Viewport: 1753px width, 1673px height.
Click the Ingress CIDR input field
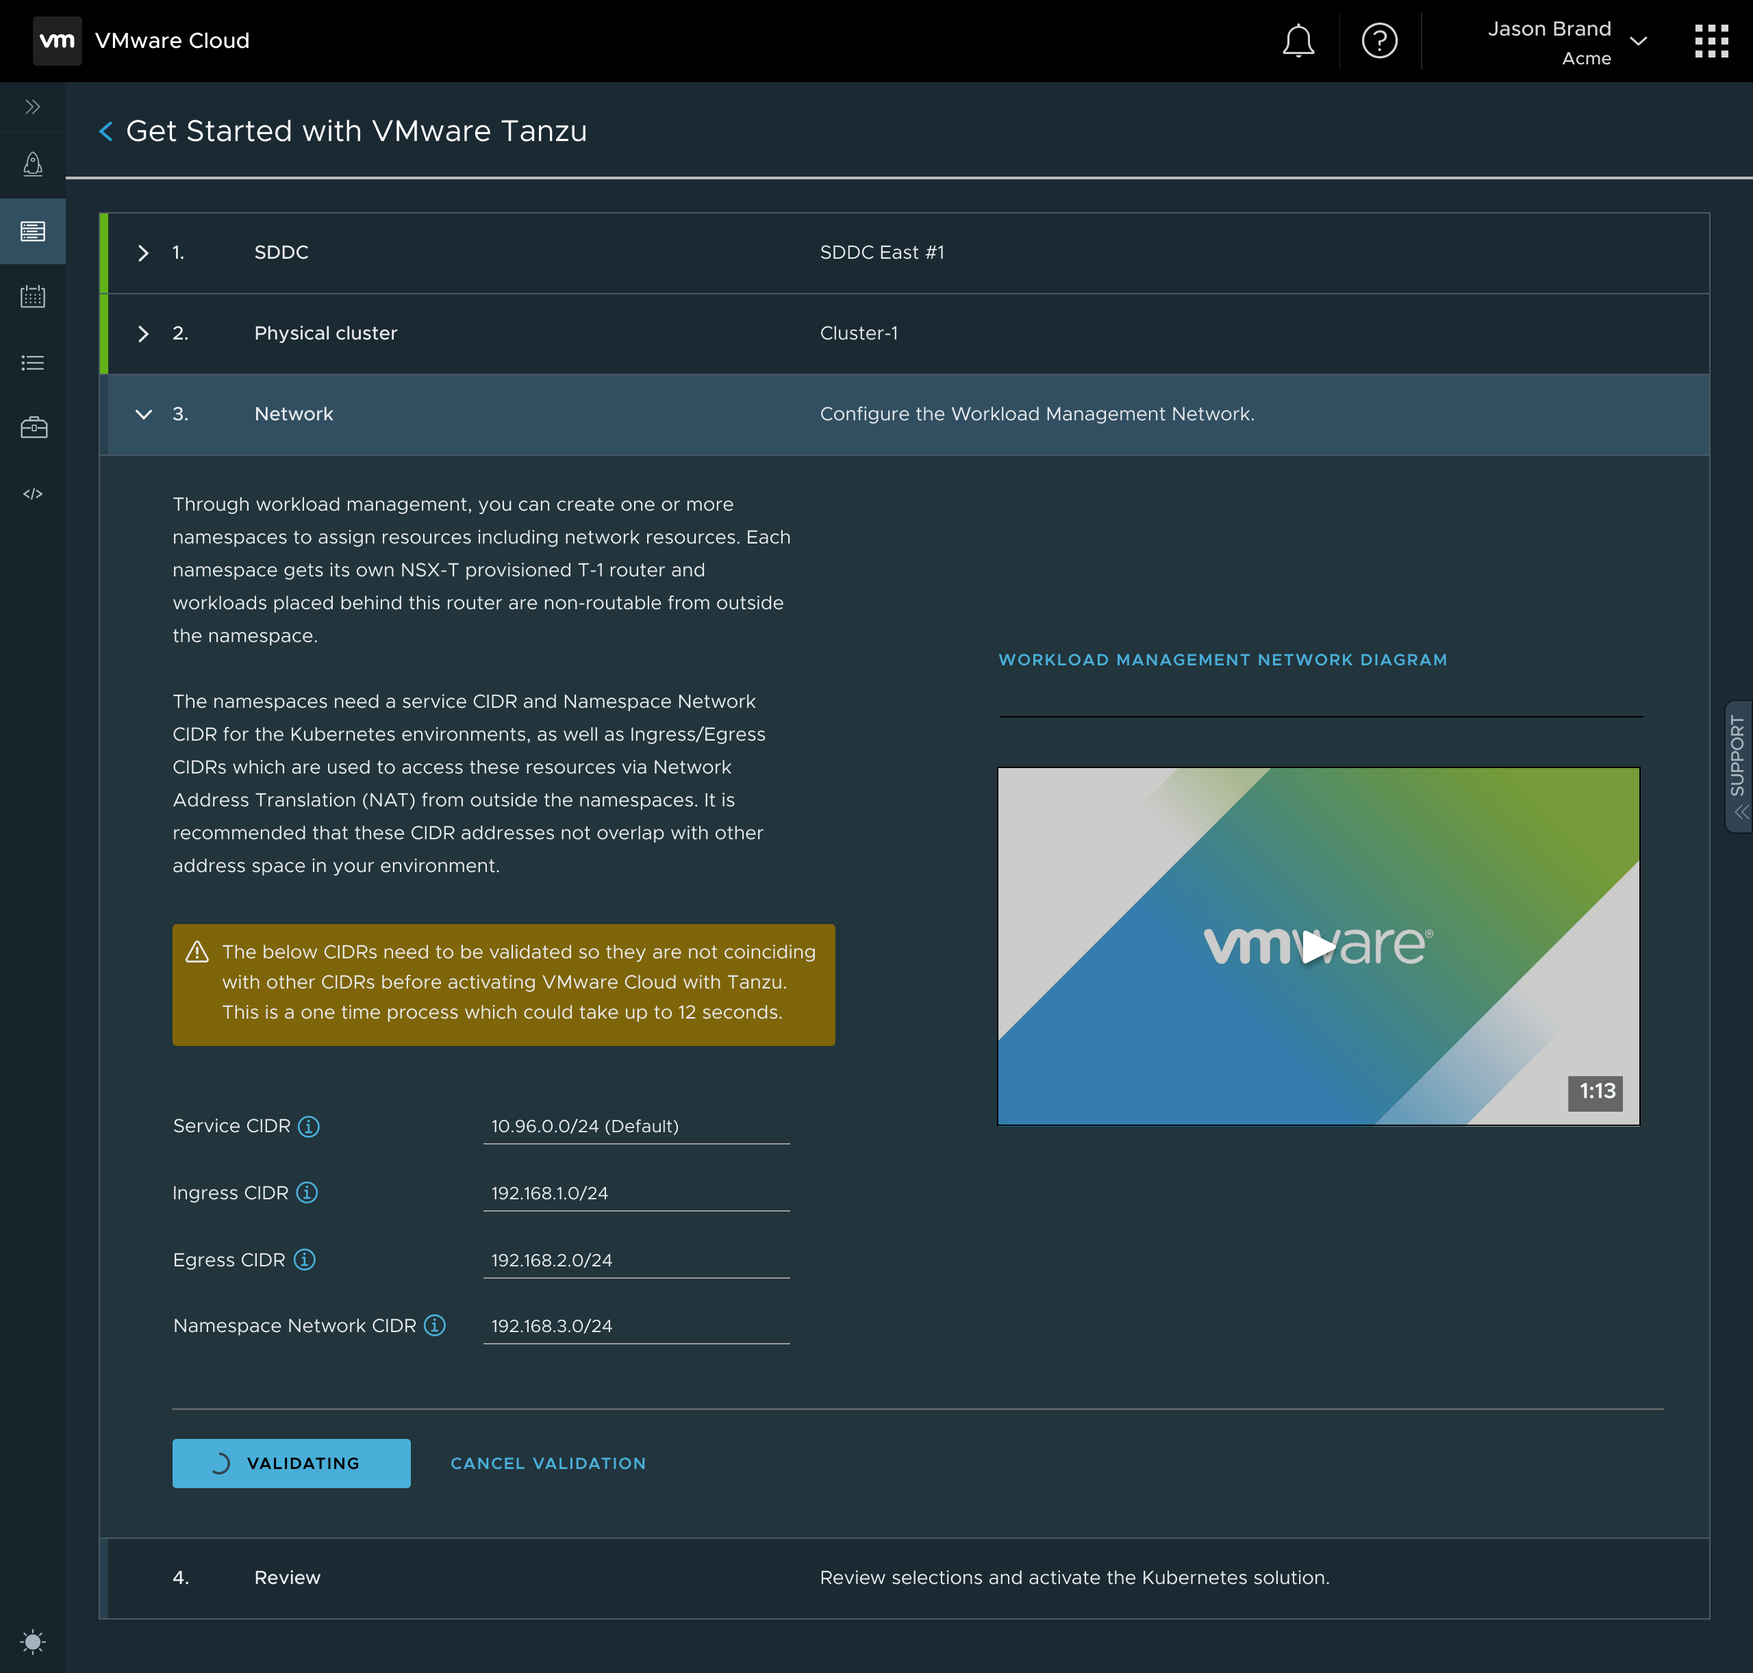pyautogui.click(x=636, y=1192)
